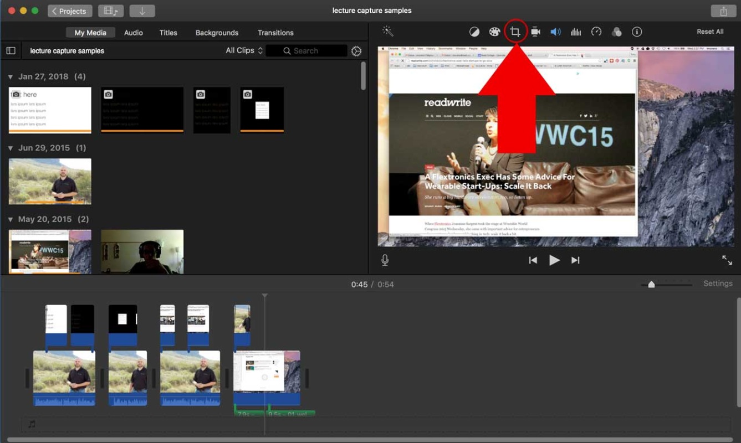Screen dimensions: 741x443
Task: Open the Cropping tool
Action: (x=515, y=32)
